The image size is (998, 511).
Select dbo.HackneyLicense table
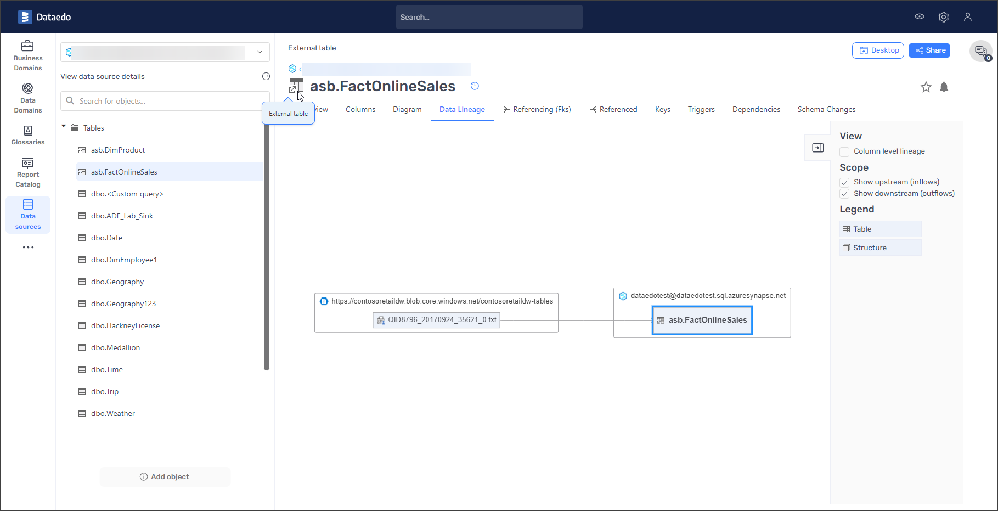(170, 325)
